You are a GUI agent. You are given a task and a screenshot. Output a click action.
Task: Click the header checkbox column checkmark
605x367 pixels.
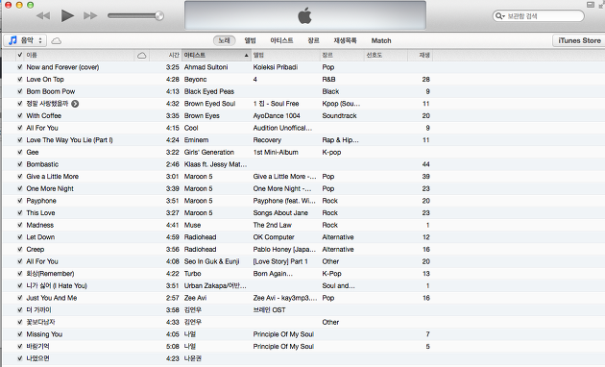19,55
